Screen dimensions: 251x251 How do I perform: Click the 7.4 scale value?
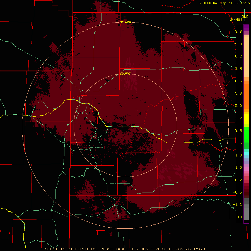point(238,69)
